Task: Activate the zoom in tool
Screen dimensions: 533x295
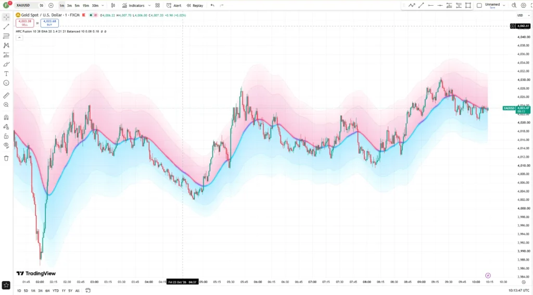Action: 6,105
